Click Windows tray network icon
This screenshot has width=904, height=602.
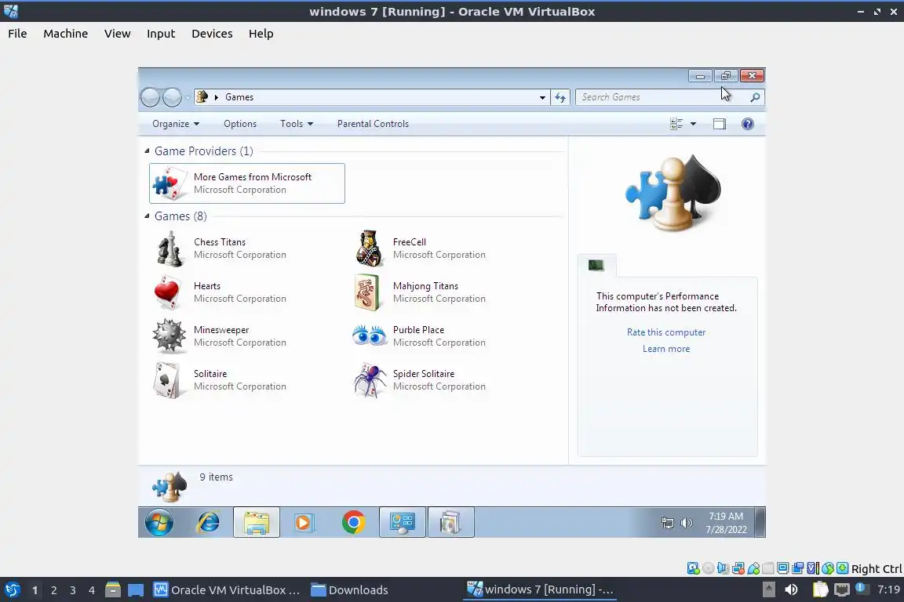tap(668, 523)
